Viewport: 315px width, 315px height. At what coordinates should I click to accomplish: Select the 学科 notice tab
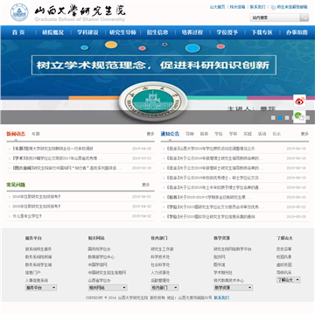click(x=233, y=134)
